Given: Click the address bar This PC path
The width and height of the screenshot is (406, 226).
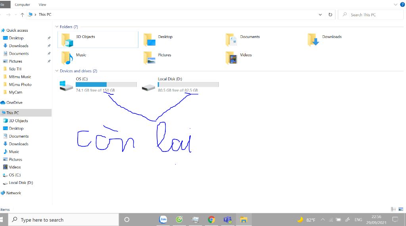Looking at the screenshot, I should click(45, 15).
